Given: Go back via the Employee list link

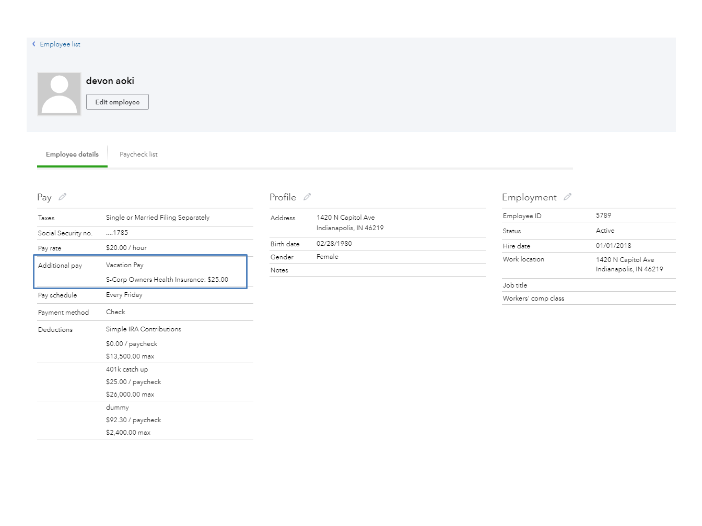Looking at the screenshot, I should (x=60, y=44).
